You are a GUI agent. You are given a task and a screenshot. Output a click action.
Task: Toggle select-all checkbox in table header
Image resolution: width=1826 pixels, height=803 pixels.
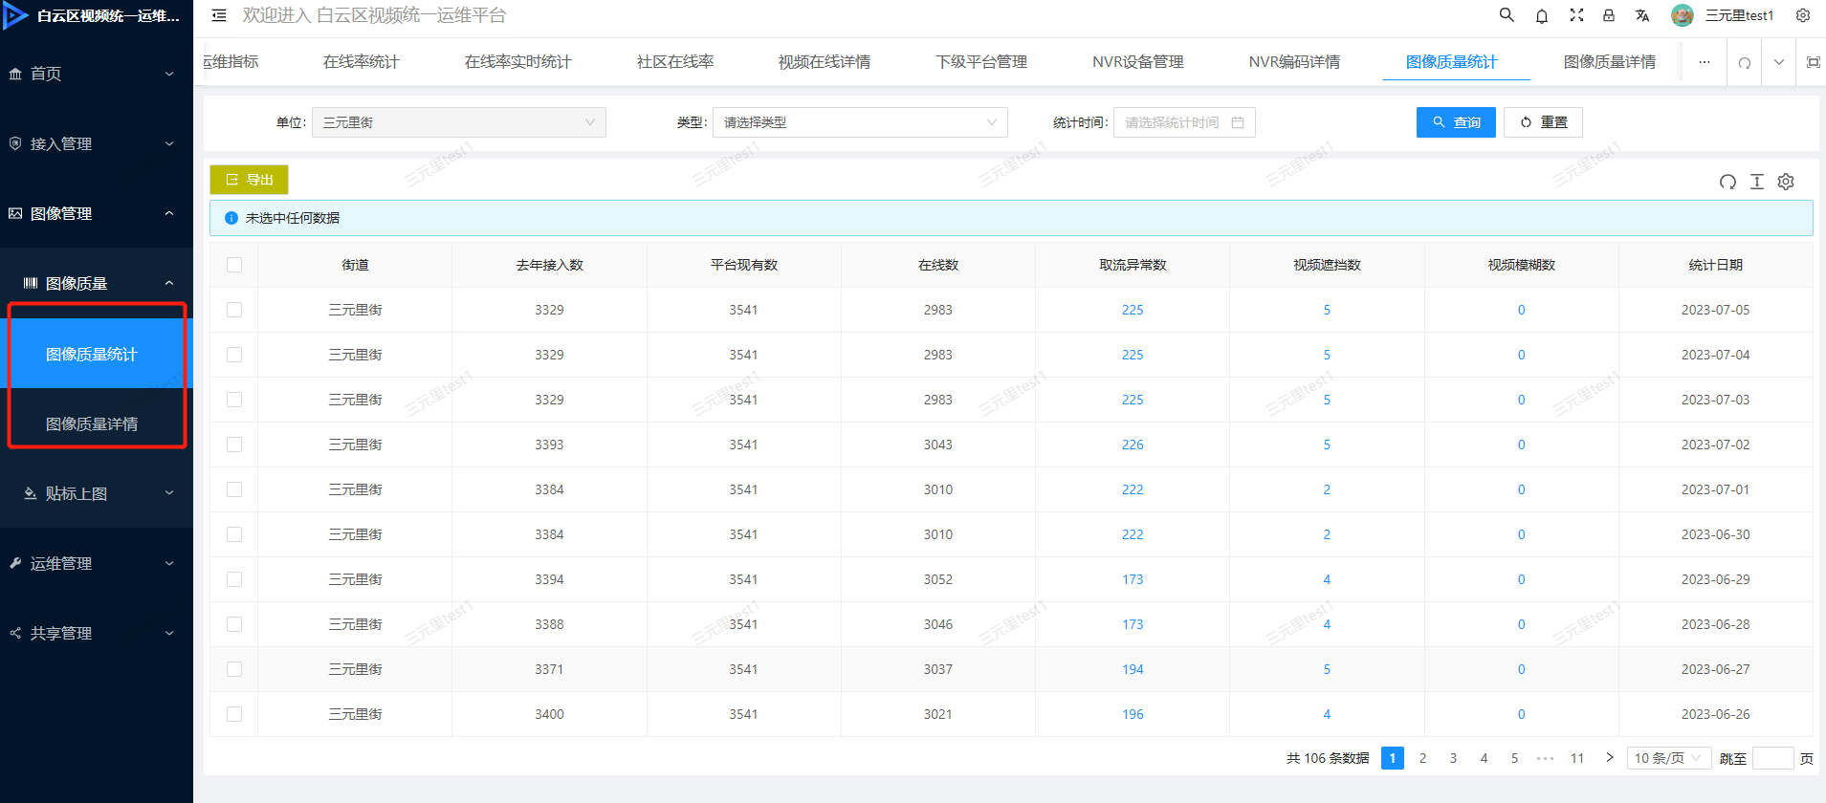coord(234,265)
